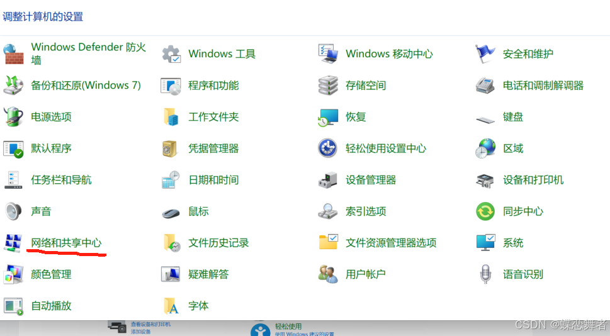Open the 疑难解答 text link
This screenshot has width=610, height=336.
tap(208, 274)
